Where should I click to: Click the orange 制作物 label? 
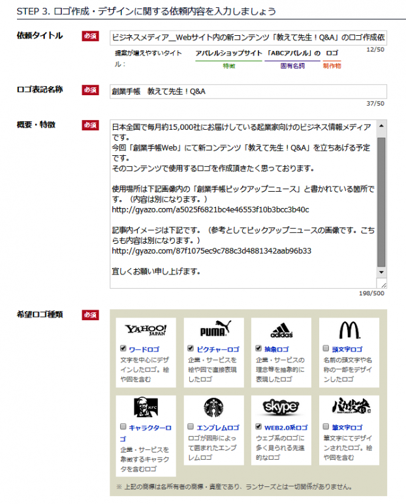point(332,66)
